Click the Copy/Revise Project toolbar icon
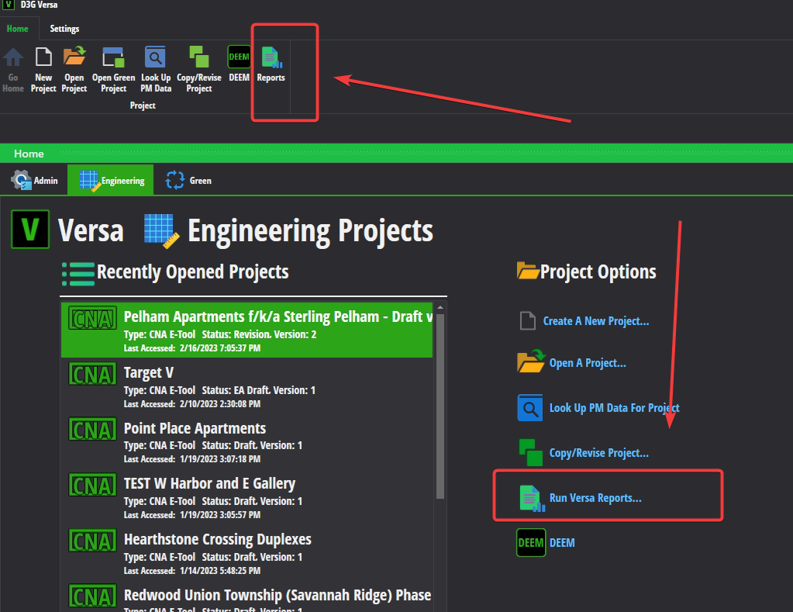This screenshot has width=793, height=612. (198, 57)
